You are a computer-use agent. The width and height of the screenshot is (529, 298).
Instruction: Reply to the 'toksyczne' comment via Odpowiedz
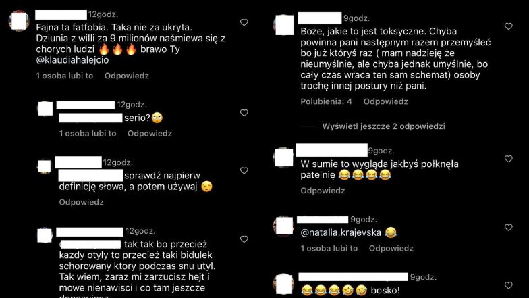coord(386,101)
